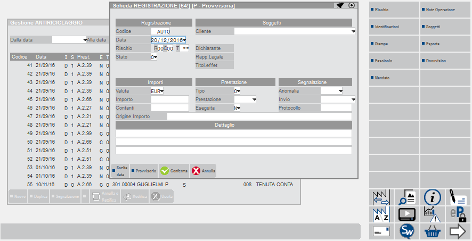Image resolution: width=472 pixels, height=241 pixels.
Task: Click the information 'i' icon
Action: pos(432,197)
